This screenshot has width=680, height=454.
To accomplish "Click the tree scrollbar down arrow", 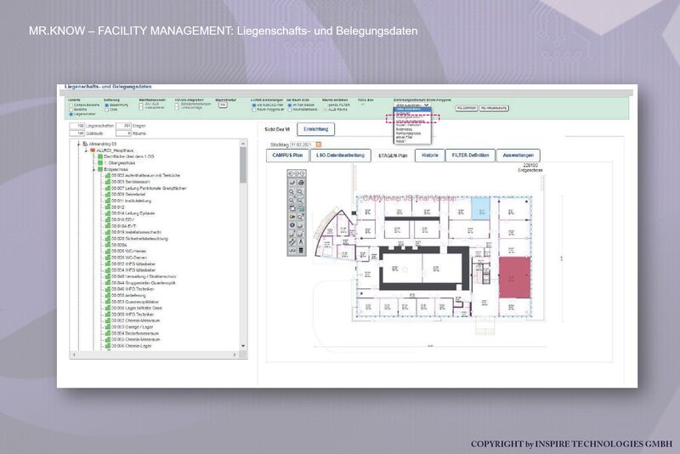I will click(x=243, y=346).
